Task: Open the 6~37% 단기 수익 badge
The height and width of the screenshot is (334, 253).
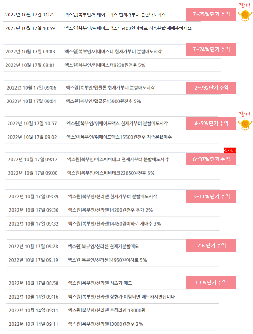Action: pos(211,159)
